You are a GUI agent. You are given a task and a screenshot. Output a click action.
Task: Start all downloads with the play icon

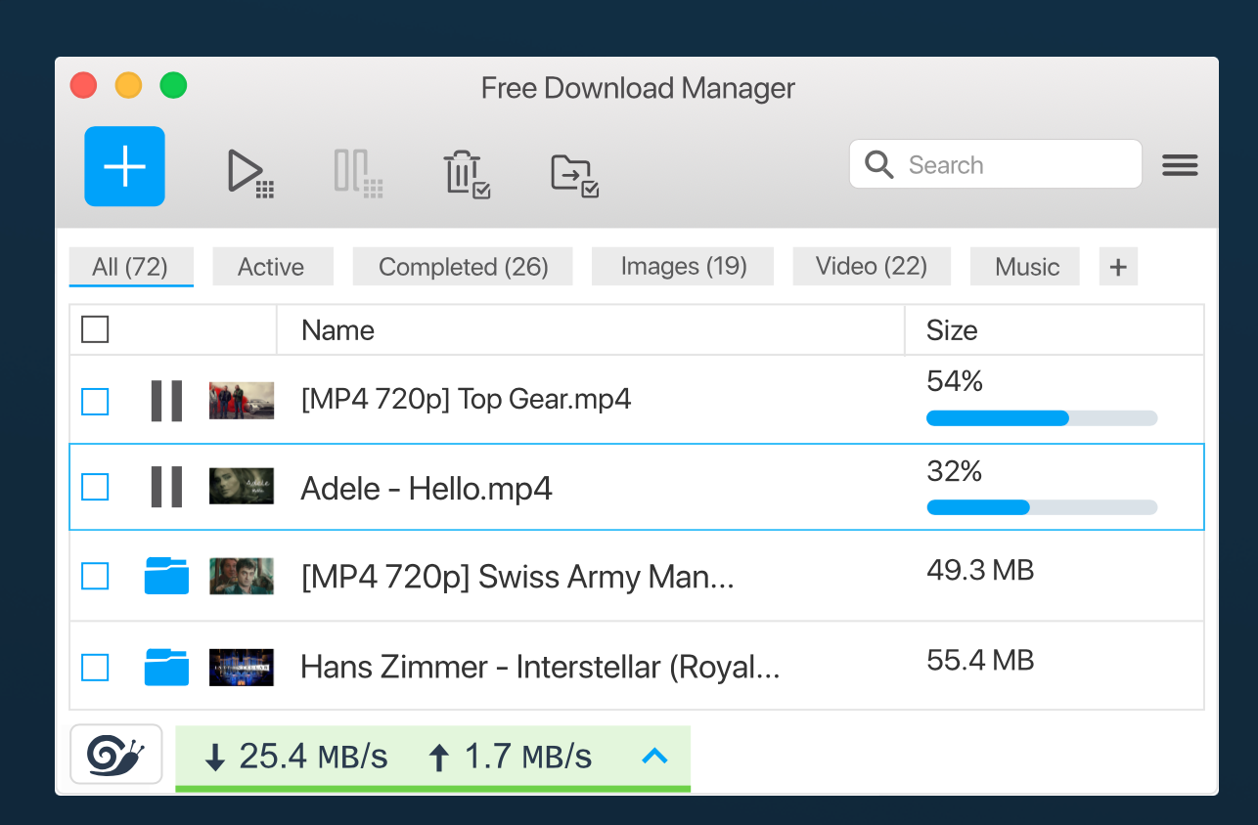[250, 174]
